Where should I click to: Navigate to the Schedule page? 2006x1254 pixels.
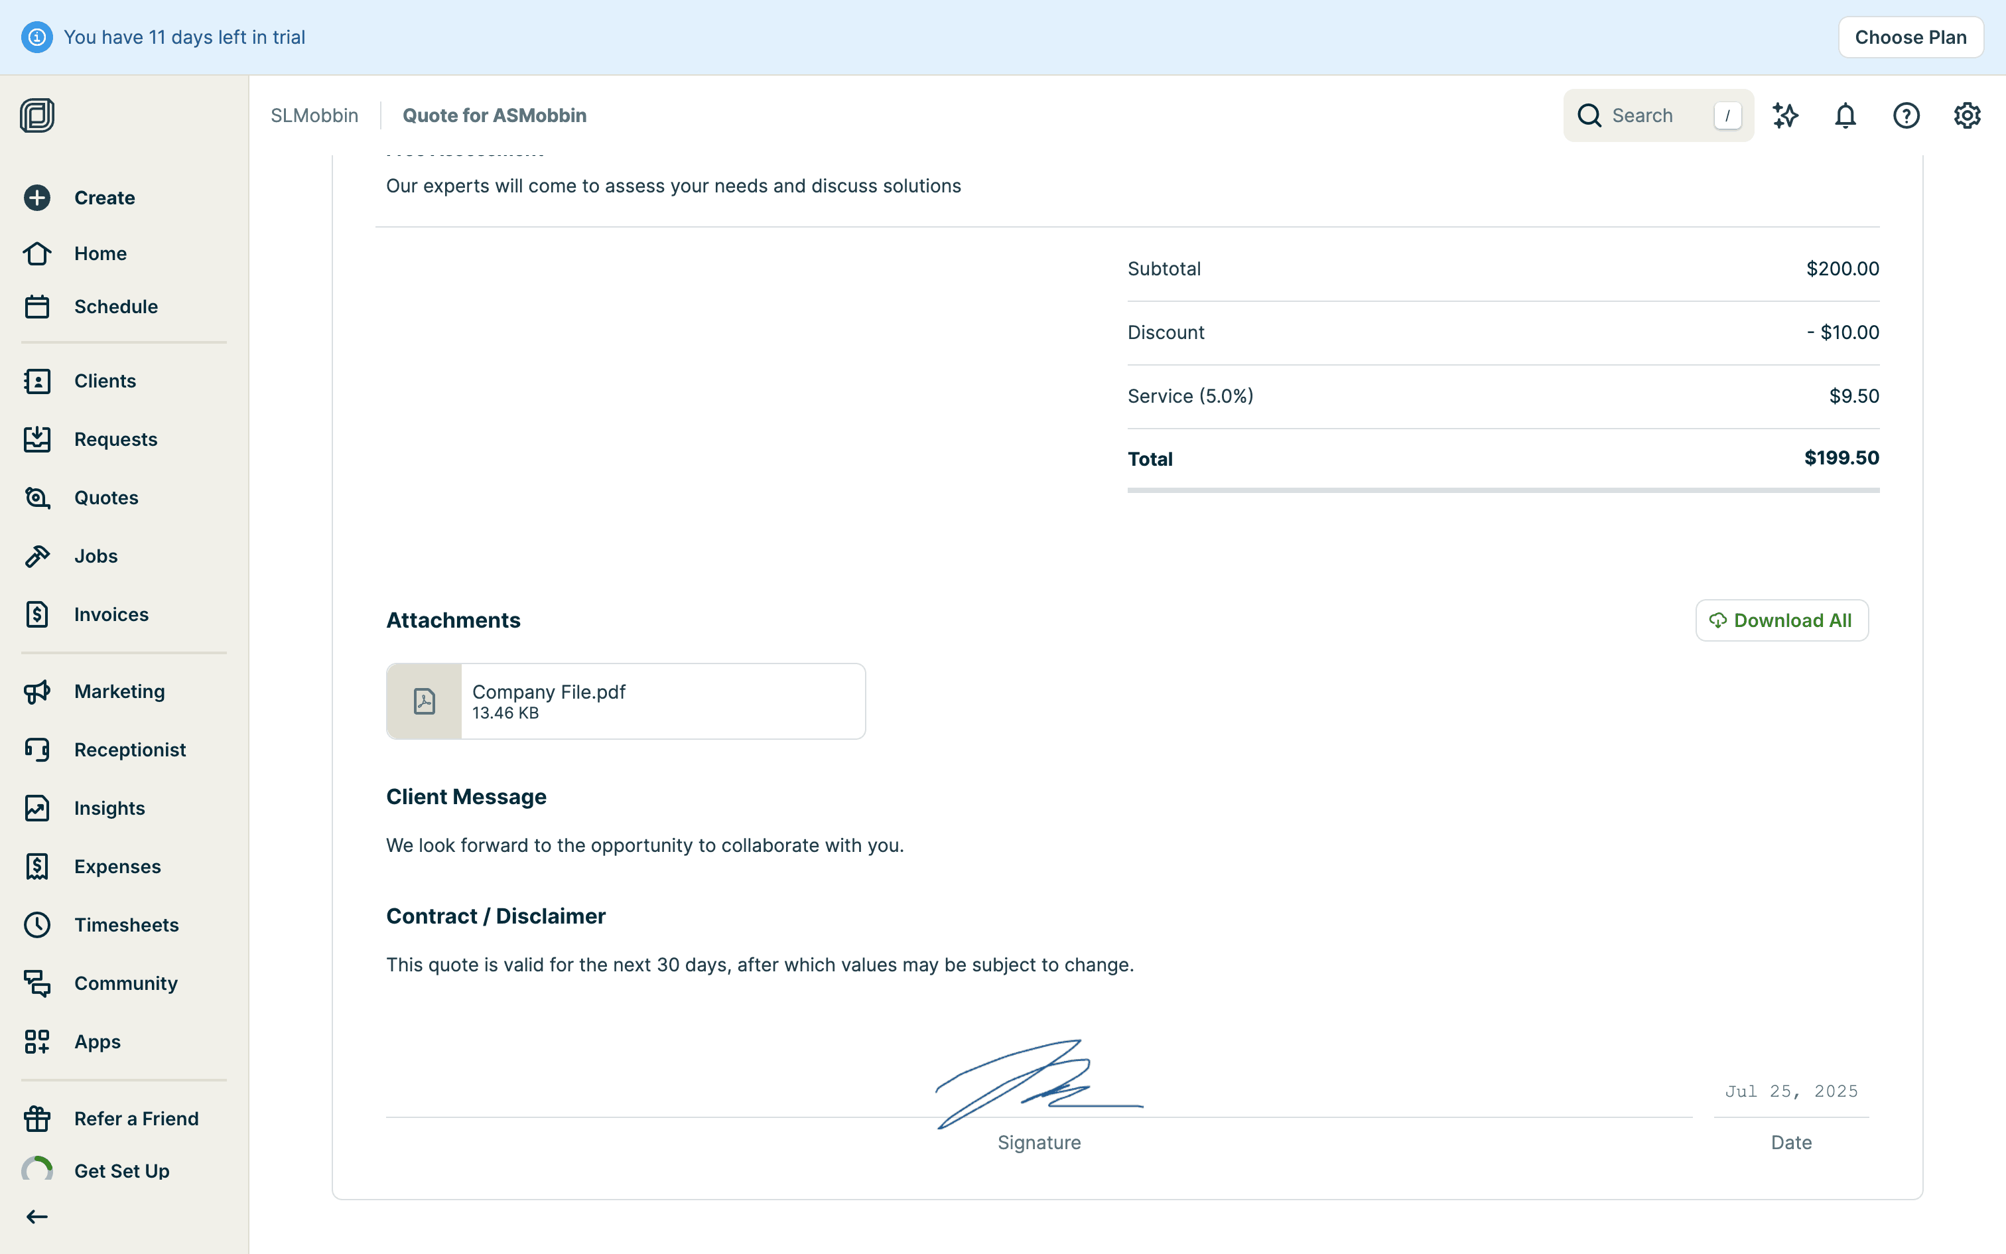115,307
